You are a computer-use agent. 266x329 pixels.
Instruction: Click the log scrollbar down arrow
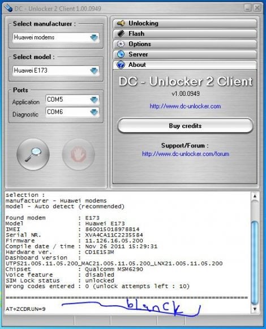click(x=255, y=309)
